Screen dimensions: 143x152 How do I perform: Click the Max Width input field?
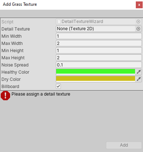(99, 43)
